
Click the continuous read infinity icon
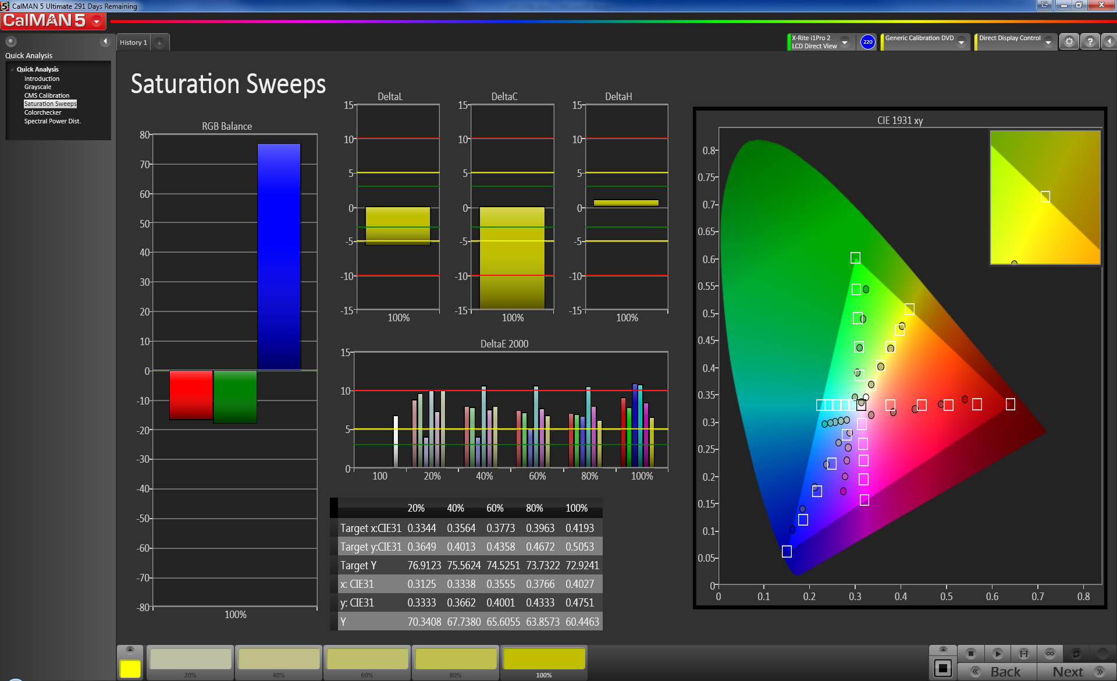[x=1050, y=653]
